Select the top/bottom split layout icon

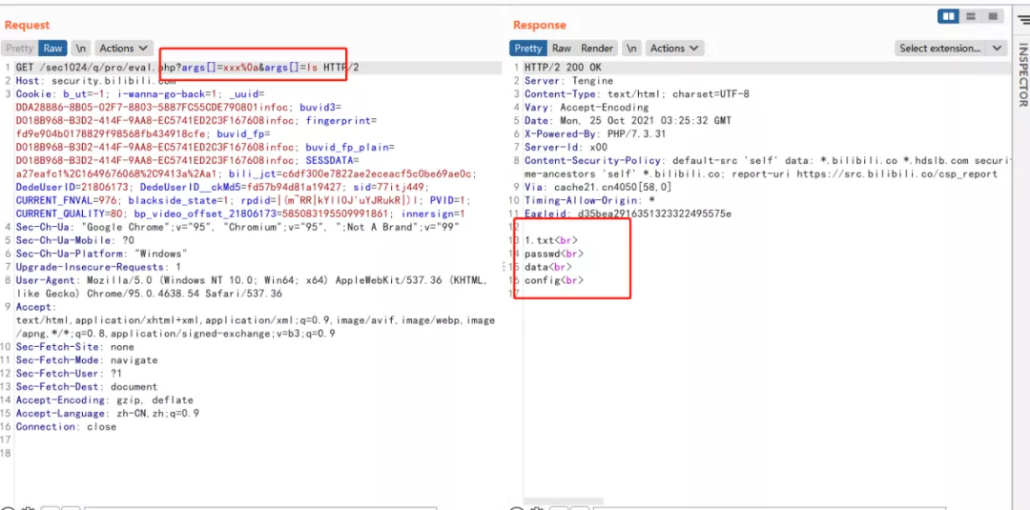point(970,16)
